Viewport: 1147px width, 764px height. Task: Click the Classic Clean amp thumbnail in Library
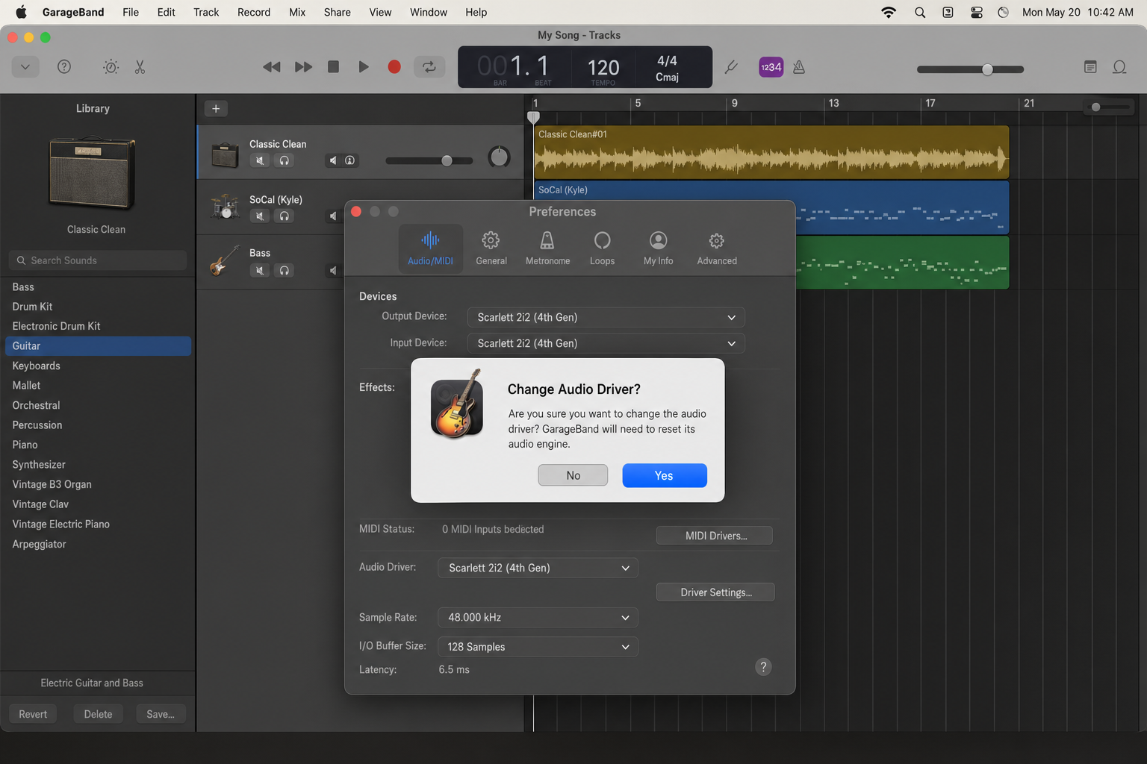(x=93, y=172)
